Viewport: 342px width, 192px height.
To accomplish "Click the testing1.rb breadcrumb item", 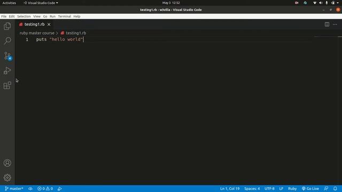I will (73, 33).
